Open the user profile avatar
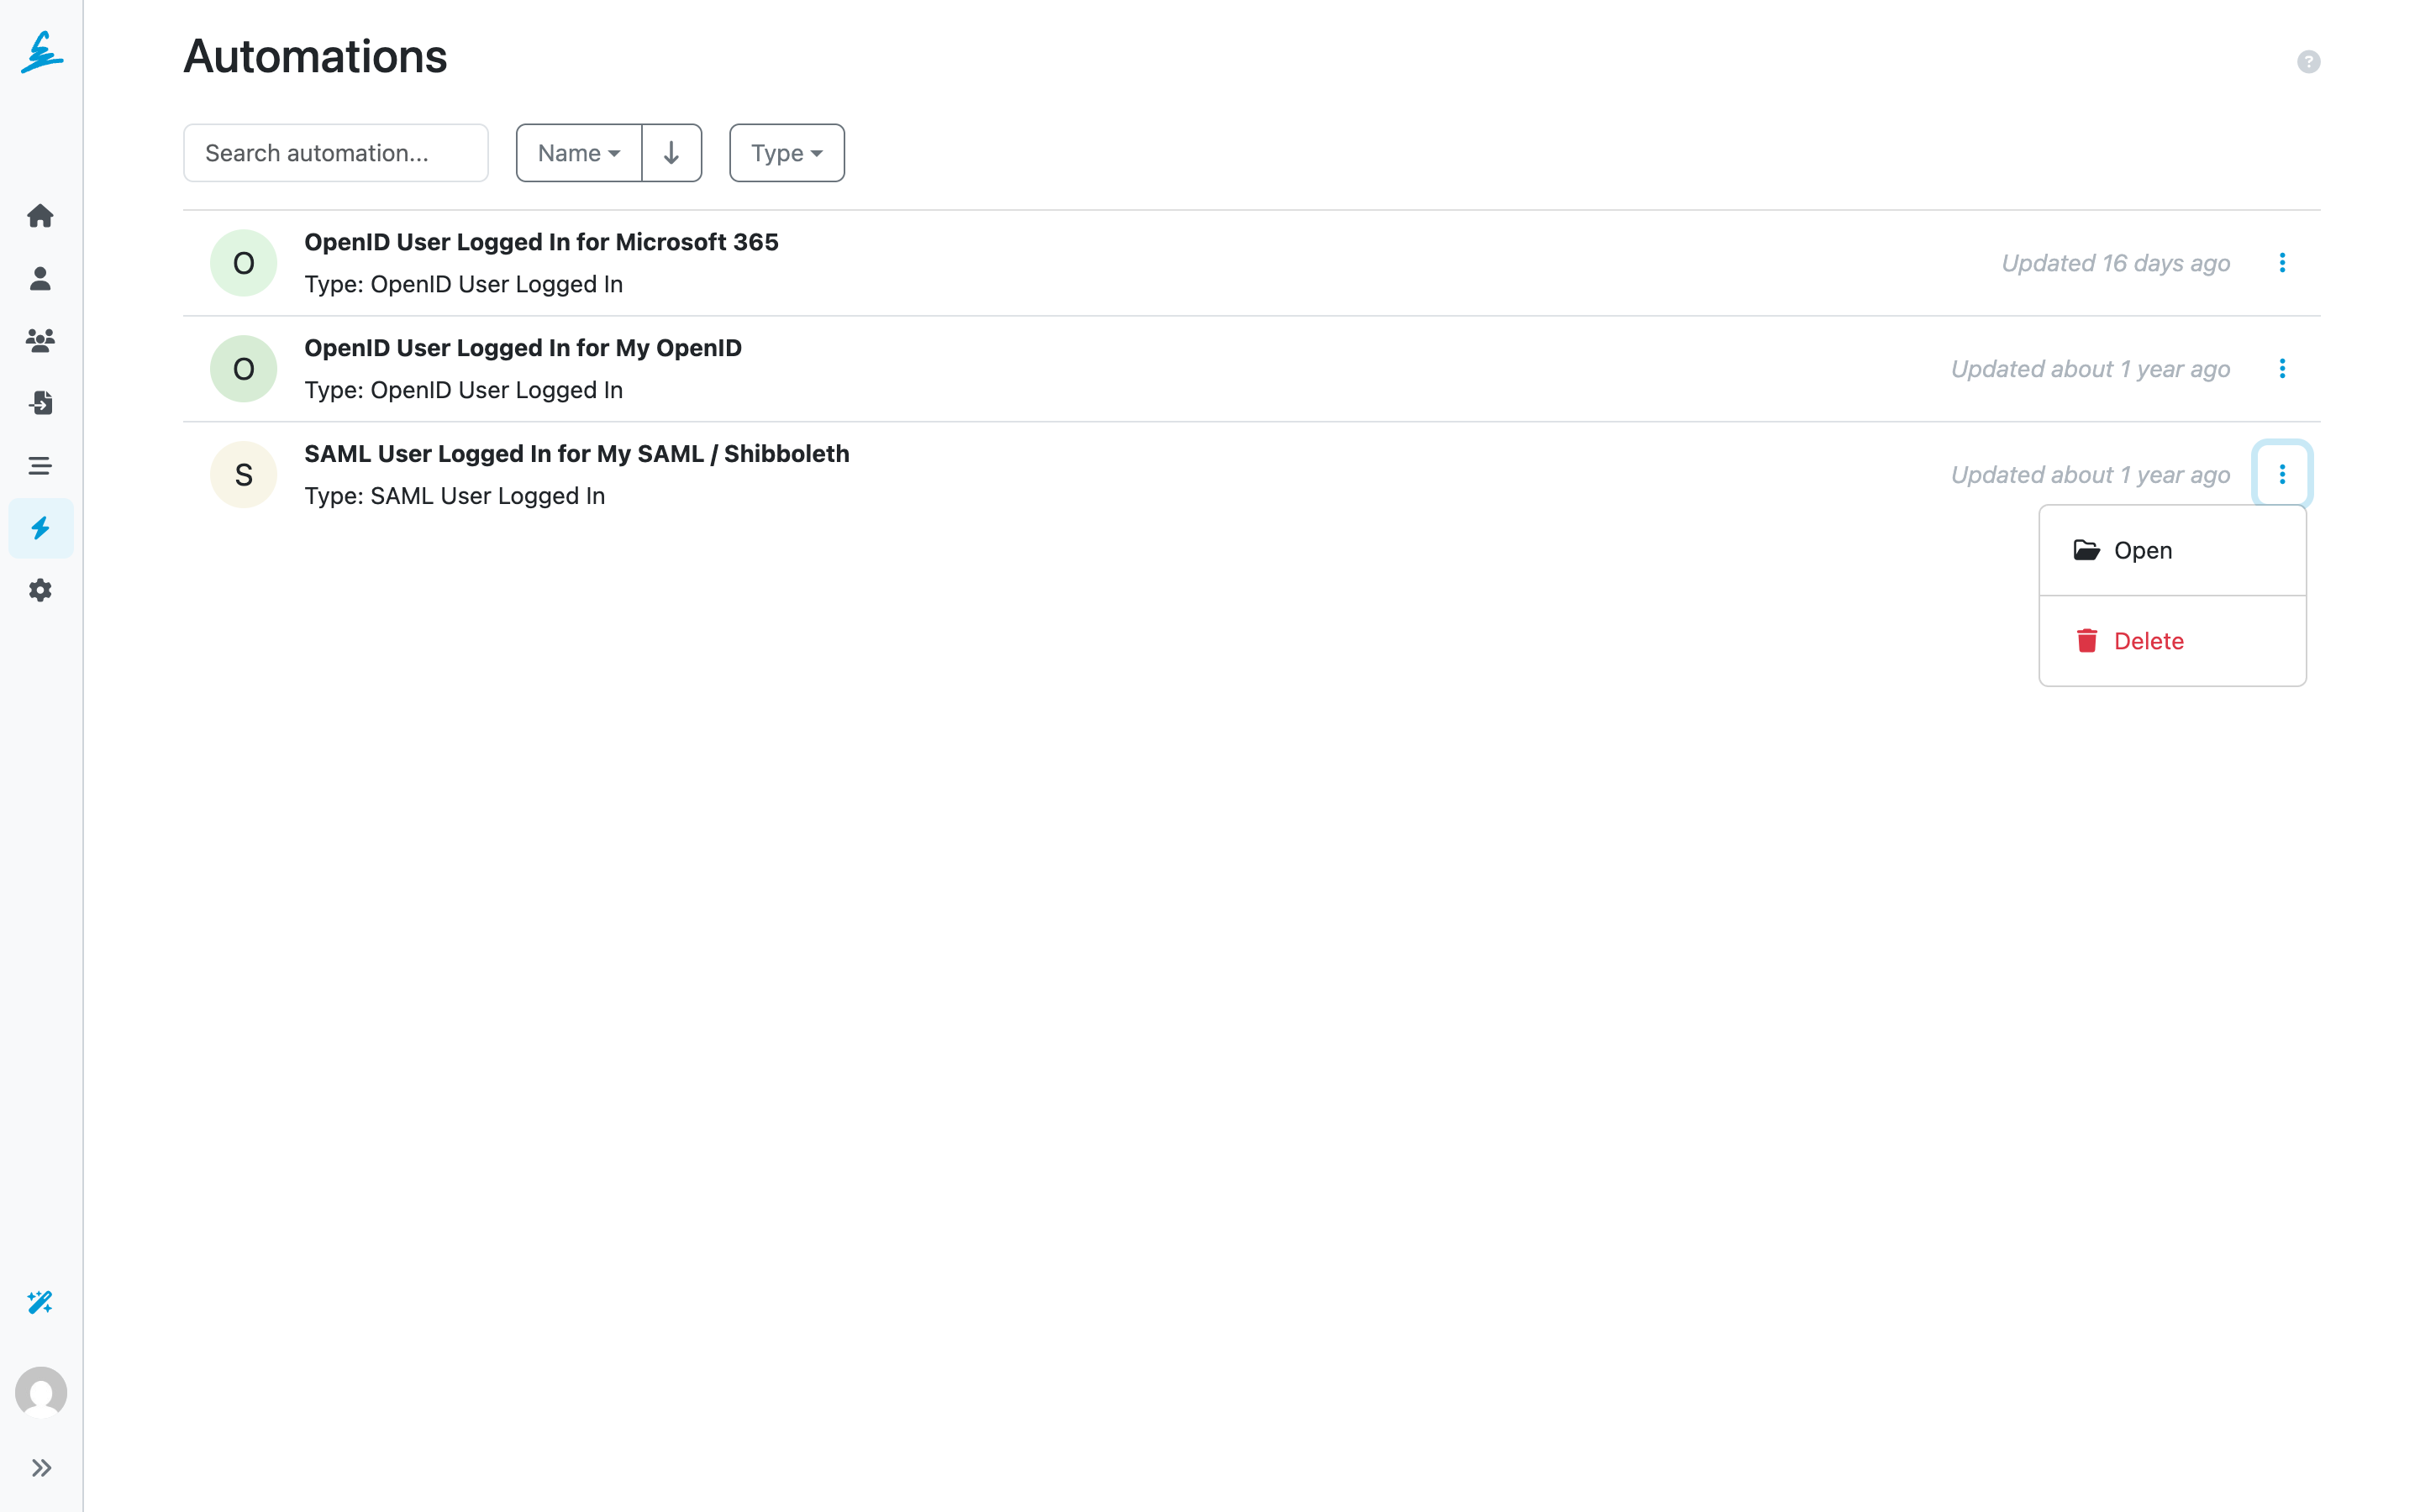This screenshot has width=2420, height=1512. tap(41, 1392)
